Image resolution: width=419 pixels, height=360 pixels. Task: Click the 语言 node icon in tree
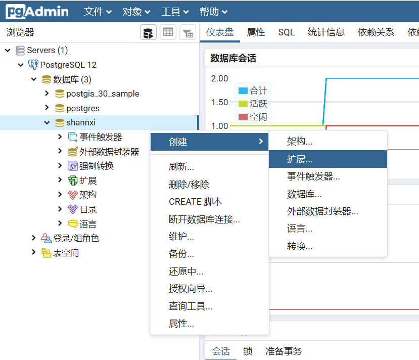click(x=72, y=223)
